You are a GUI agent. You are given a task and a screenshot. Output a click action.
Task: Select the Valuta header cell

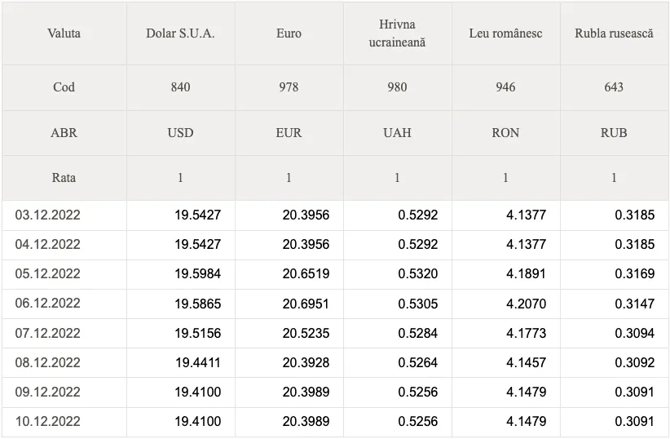[64, 33]
